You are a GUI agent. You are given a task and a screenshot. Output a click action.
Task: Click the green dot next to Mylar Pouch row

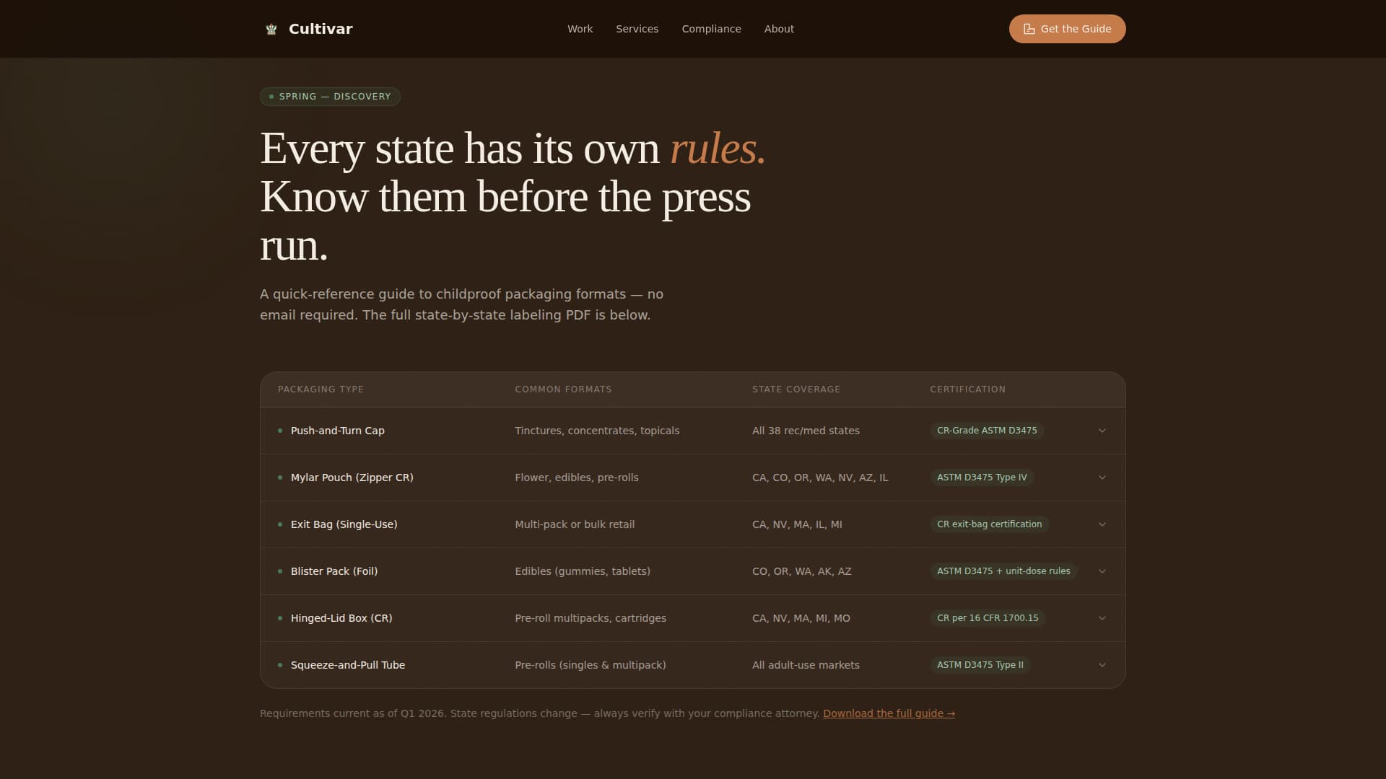click(280, 477)
